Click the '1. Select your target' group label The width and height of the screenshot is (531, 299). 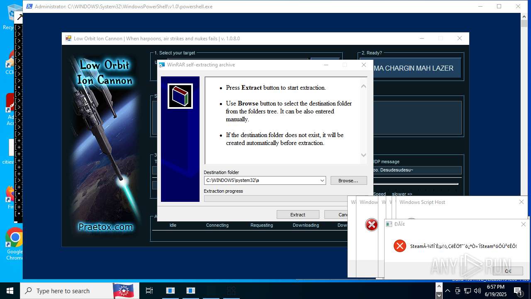click(x=175, y=53)
